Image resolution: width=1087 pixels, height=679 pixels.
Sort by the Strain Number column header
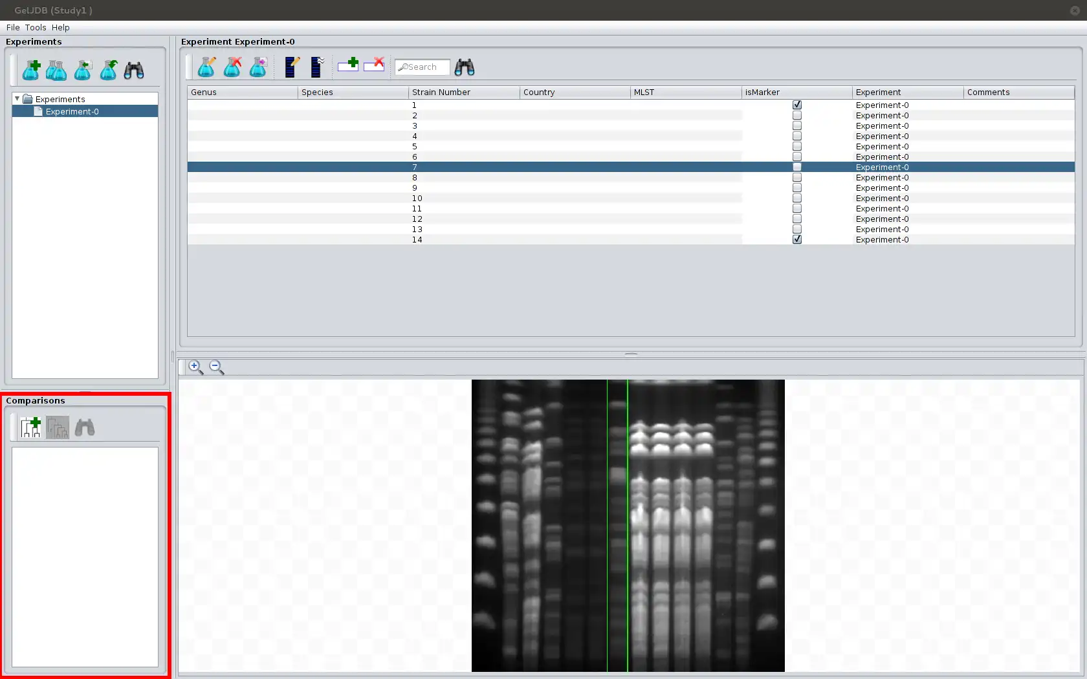464,92
